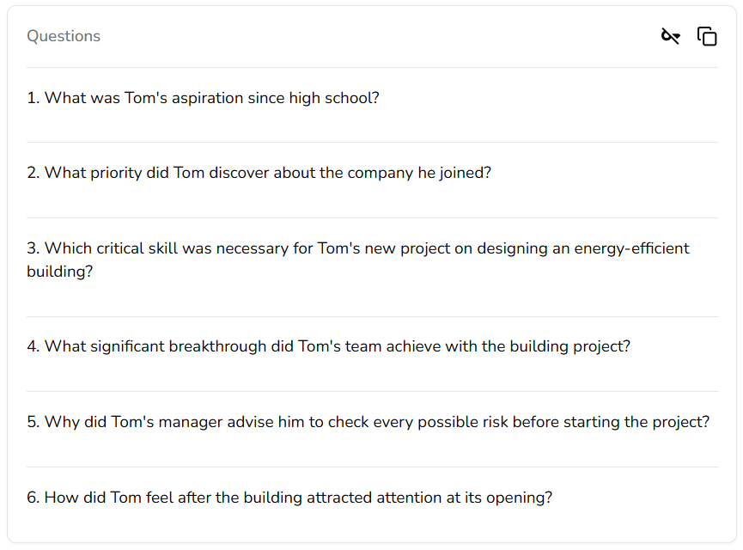This screenshot has width=743, height=550.
Task: Select question 3 about critical skill
Action: [x=357, y=248]
